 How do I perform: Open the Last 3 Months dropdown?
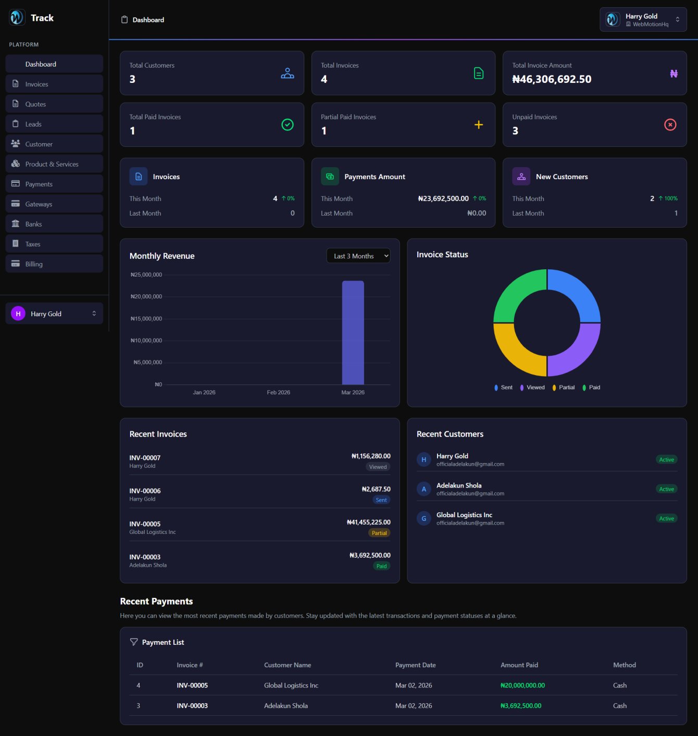pos(358,256)
